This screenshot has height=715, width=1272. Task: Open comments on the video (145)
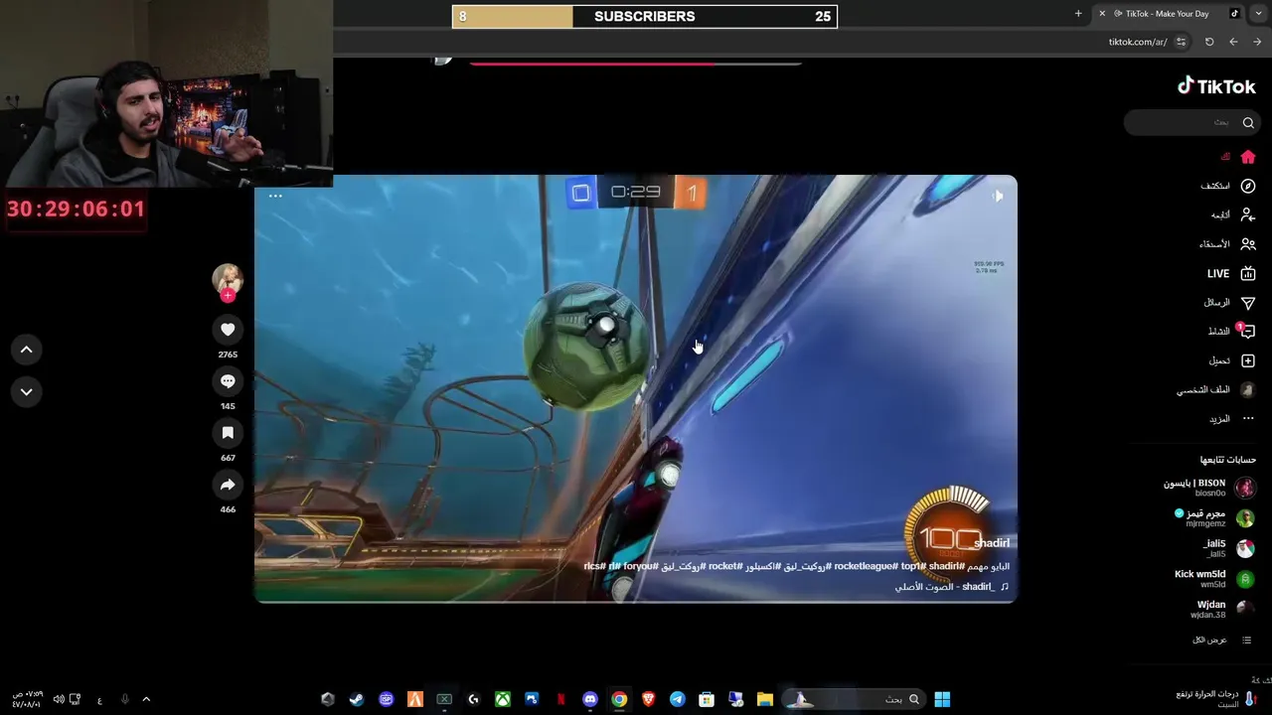coord(228,381)
